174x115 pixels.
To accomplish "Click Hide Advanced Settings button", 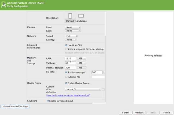I will pyautogui.click(x=15, y=106).
